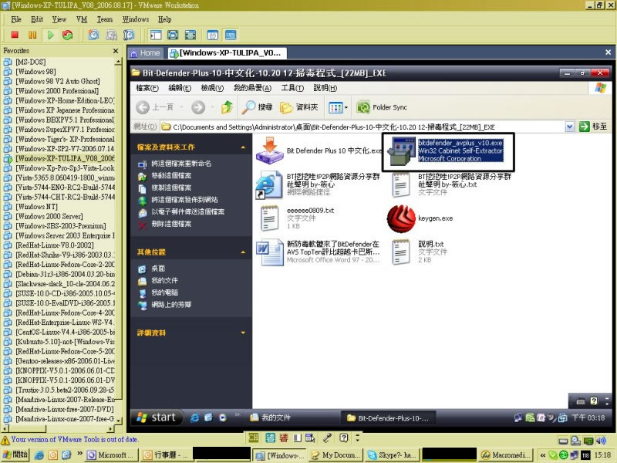Switch to the VMware Home tab
Image resolution: width=617 pixels, height=463 pixels.
click(145, 53)
